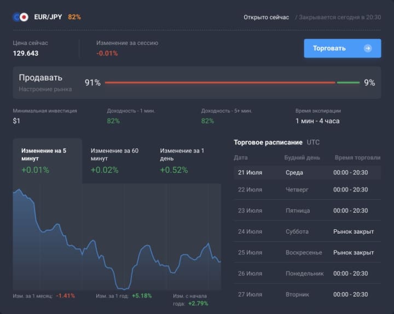Click the 82% payout next to EUR/JPY

[74, 17]
